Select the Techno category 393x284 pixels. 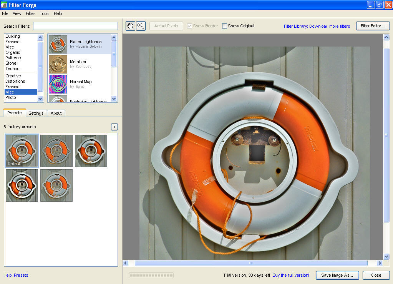(x=12, y=68)
